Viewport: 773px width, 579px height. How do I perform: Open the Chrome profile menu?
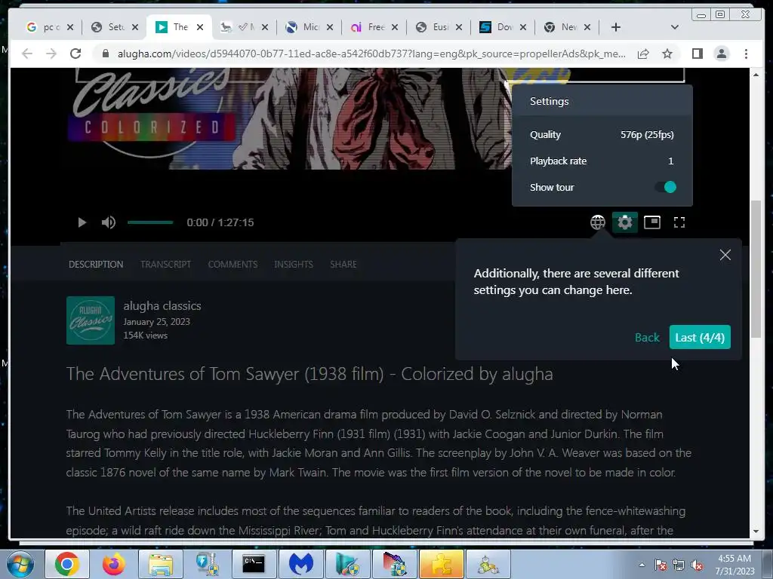[x=721, y=54]
